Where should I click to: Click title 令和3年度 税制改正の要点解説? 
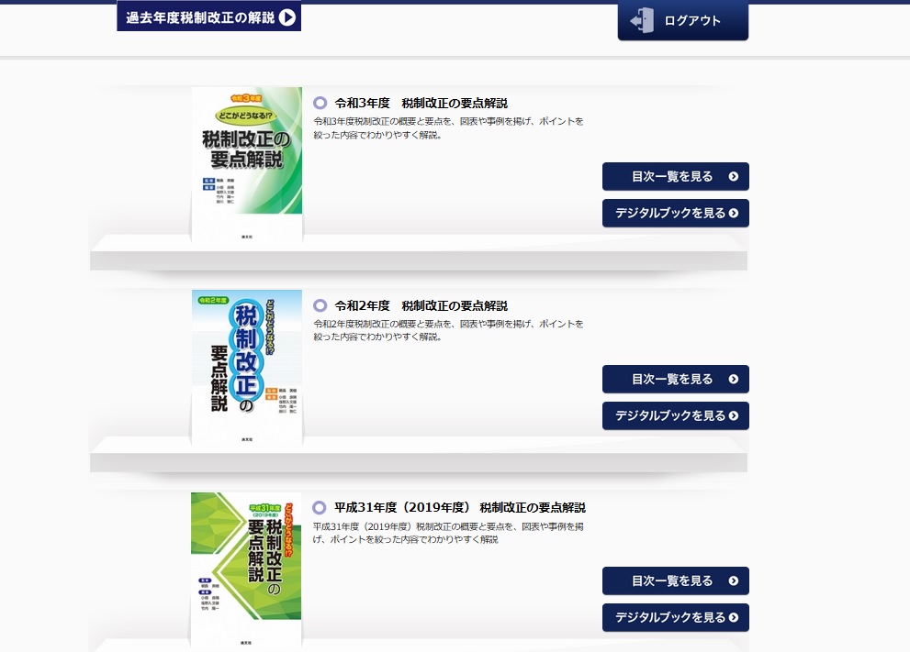point(421,103)
